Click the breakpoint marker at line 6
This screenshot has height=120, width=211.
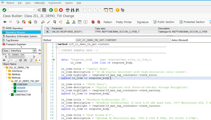[x=54, y=60]
